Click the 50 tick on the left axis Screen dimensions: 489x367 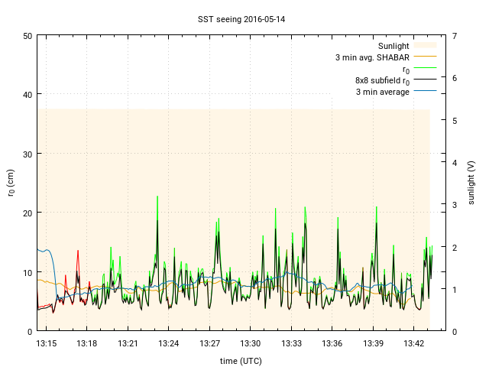coord(28,36)
